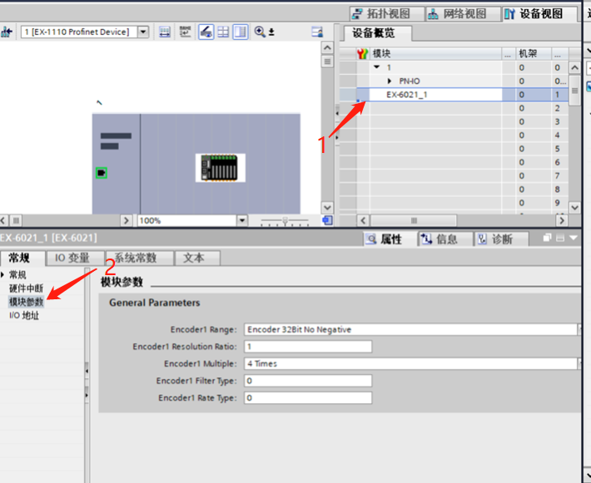Collapse the tree node named 1

[376, 67]
